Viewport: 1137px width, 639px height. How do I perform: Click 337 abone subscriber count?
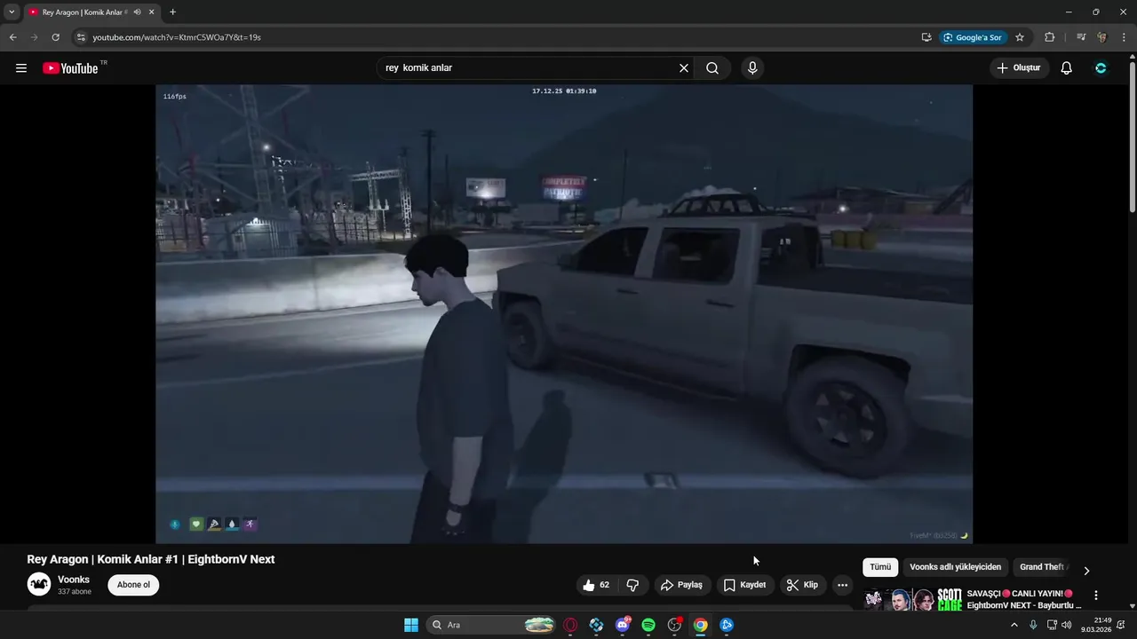coord(75,592)
